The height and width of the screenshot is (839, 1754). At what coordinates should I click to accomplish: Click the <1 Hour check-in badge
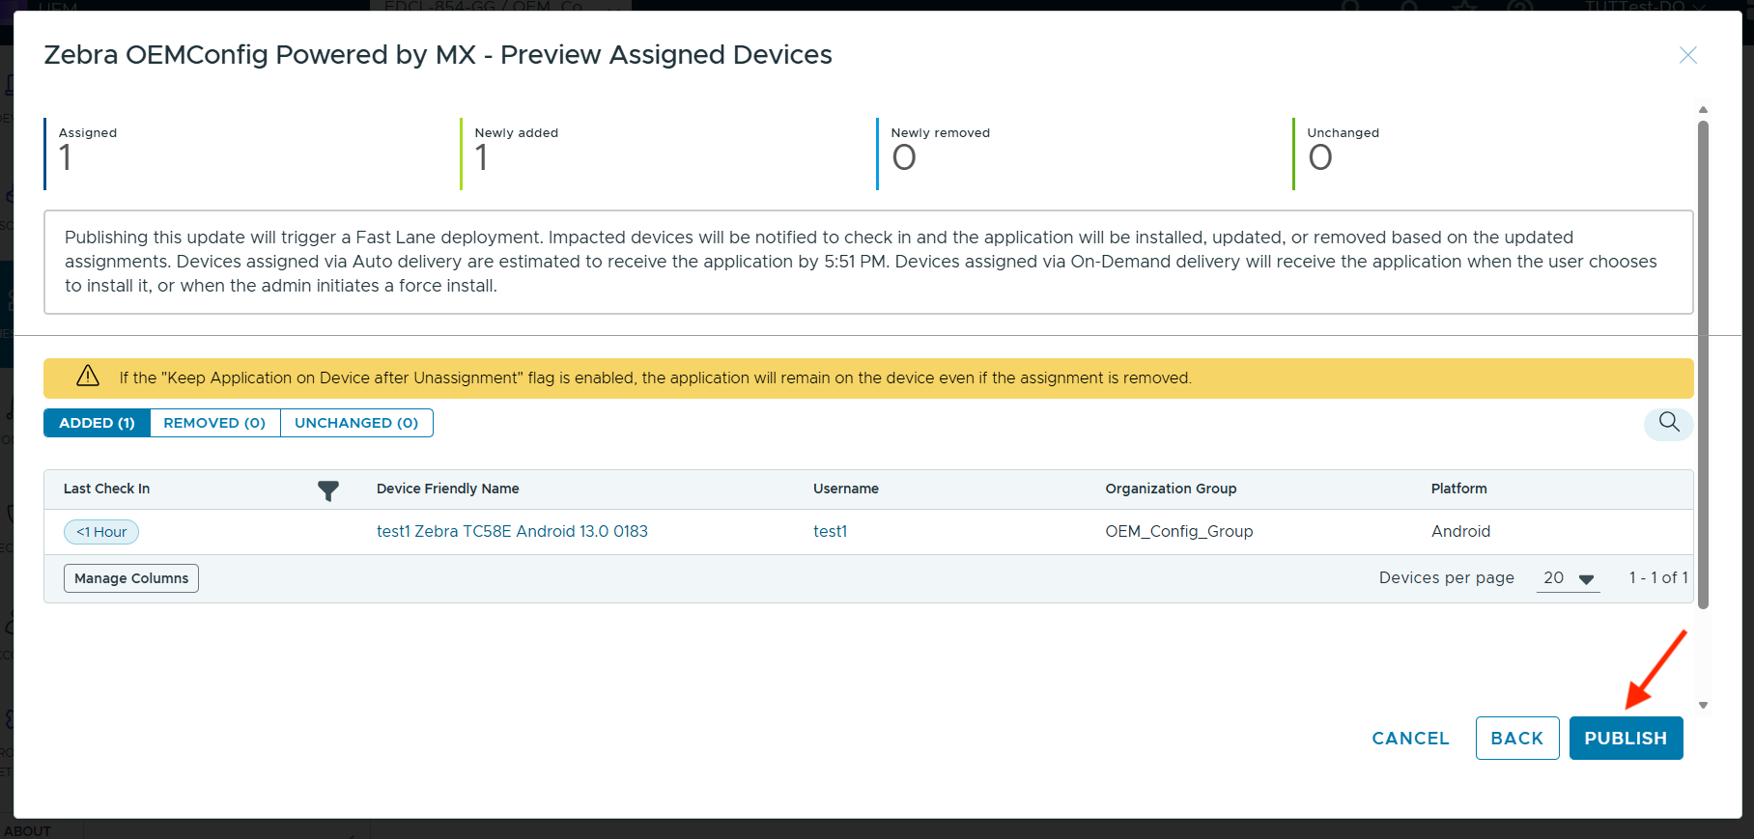click(101, 532)
